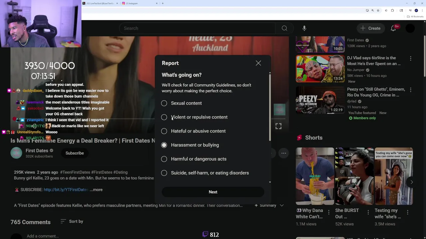
Task: Click the 765 Comments heading
Action: tap(31, 222)
